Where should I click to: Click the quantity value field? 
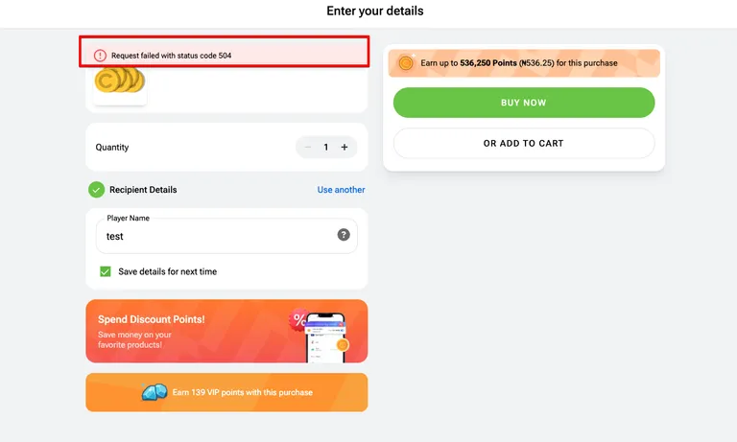pos(326,147)
